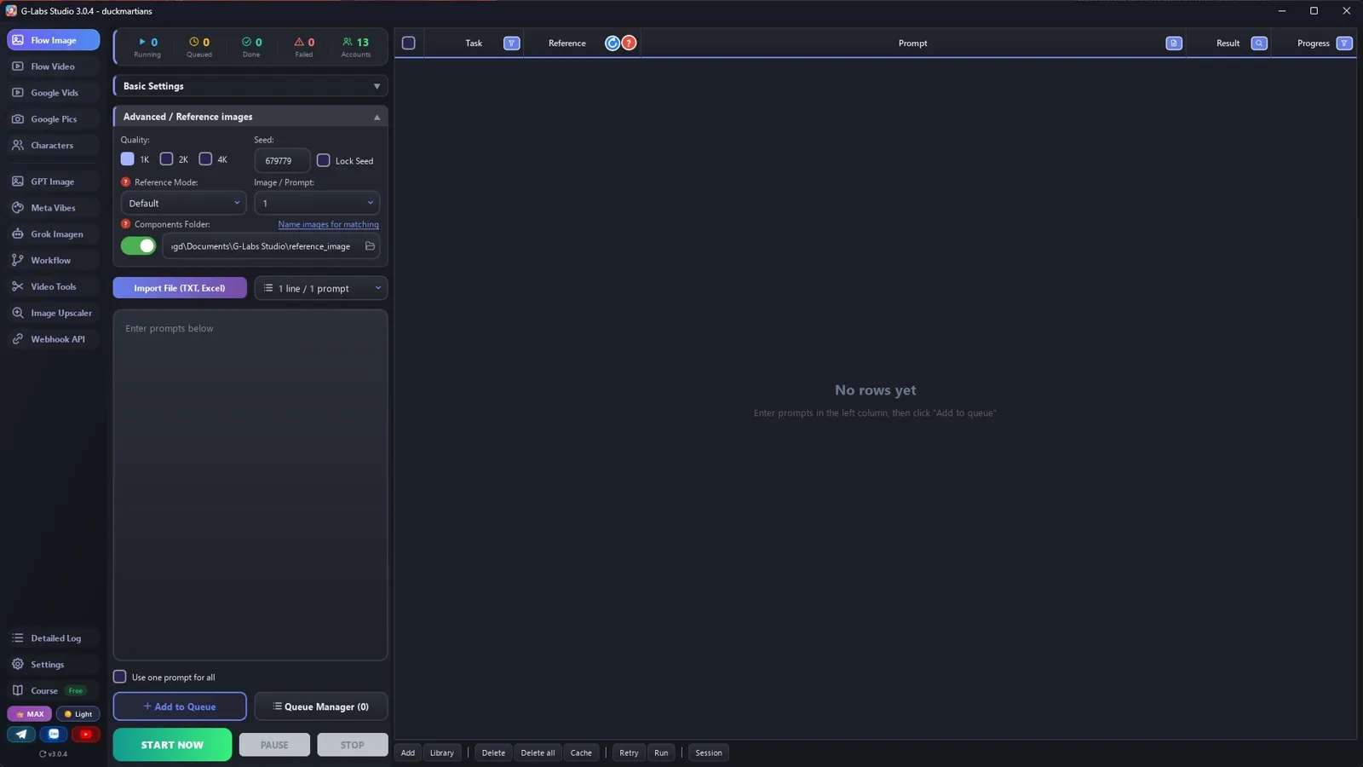Open Settings in the sidebar
Screen dimensions: 1363x767
[53, 664]
